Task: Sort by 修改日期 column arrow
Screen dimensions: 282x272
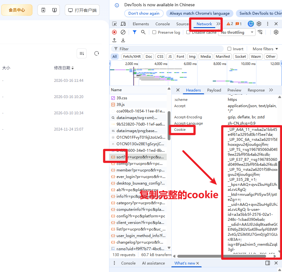Action: pos(73,68)
